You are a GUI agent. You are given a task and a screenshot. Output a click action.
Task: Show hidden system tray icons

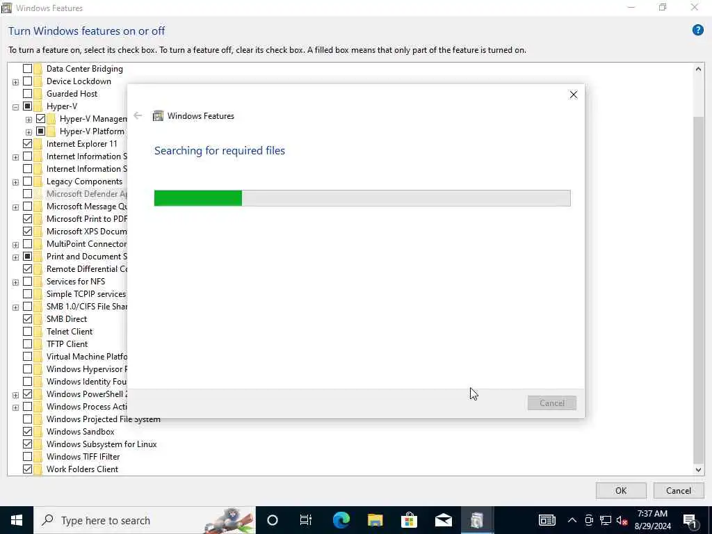[572, 520]
